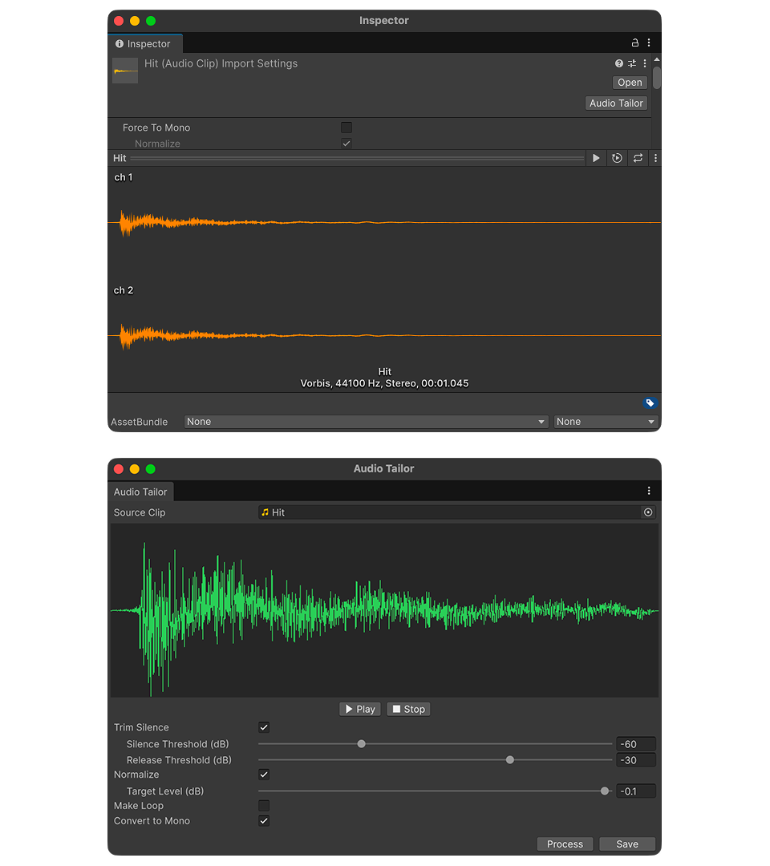The width and height of the screenshot is (770, 866).
Task: Toggle the Inspector Normalize checkbox
Action: [x=346, y=144]
